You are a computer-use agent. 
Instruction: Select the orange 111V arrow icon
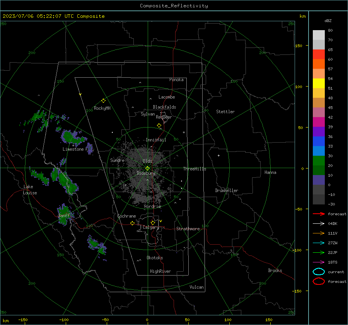coord(319,233)
